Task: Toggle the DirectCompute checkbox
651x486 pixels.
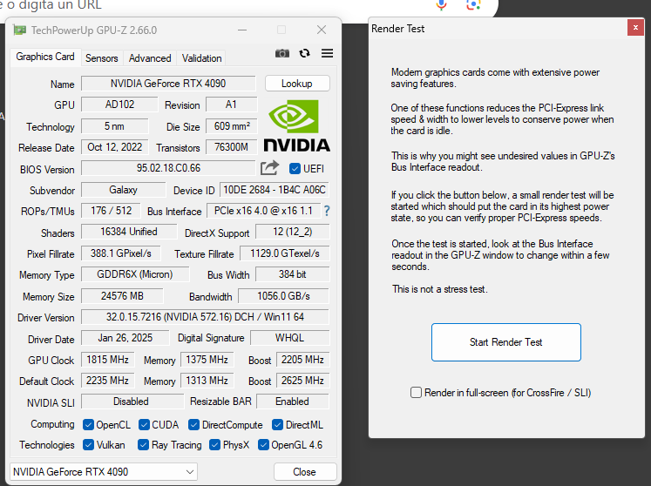Action: pos(193,424)
